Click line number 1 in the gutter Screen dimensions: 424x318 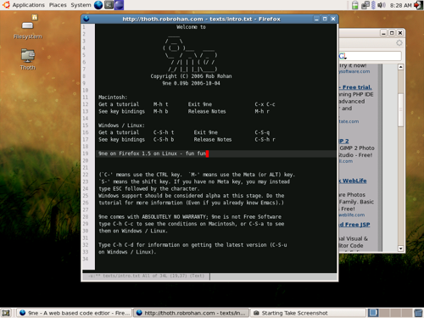(x=84, y=27)
